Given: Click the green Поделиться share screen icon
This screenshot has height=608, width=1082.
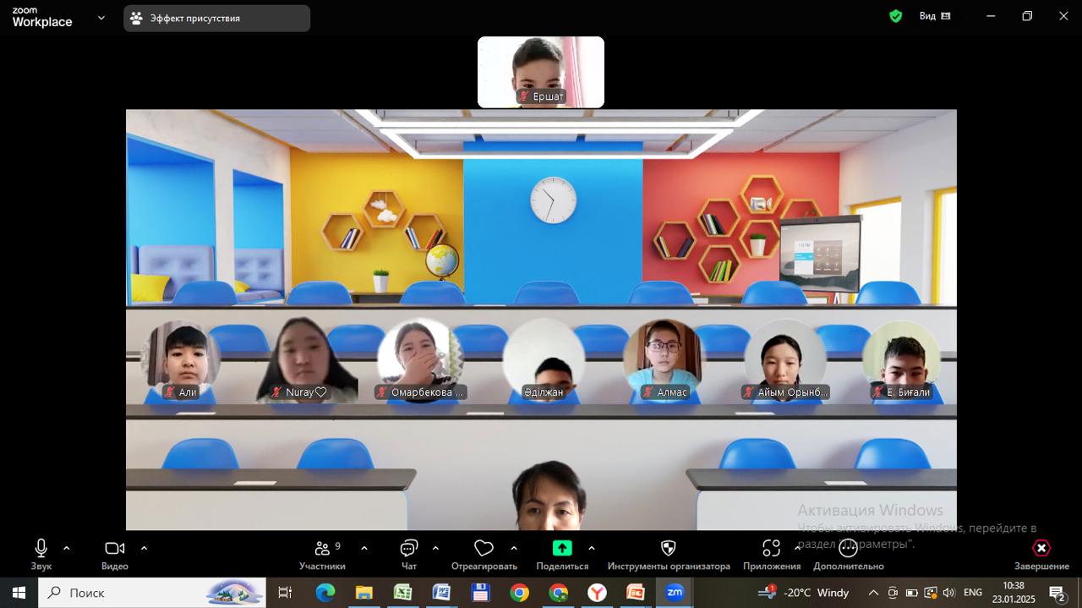Looking at the screenshot, I should 562,549.
